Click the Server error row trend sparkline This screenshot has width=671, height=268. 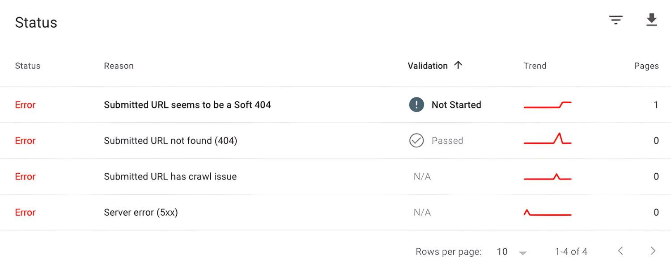547,212
